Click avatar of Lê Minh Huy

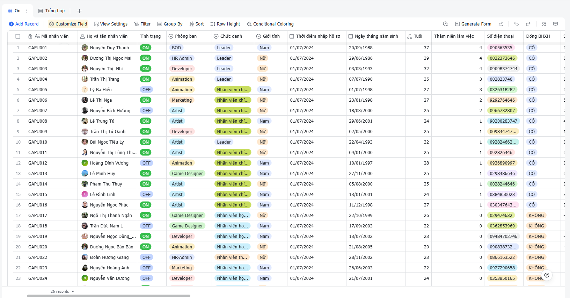pyautogui.click(x=85, y=173)
